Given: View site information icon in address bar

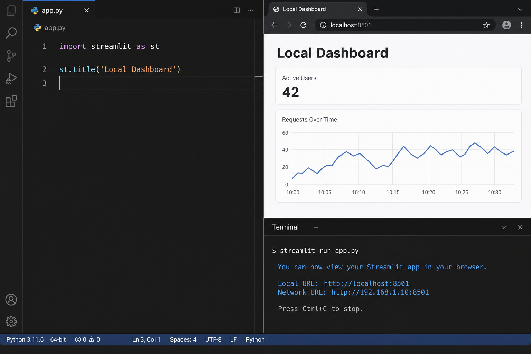Looking at the screenshot, I should point(323,25).
